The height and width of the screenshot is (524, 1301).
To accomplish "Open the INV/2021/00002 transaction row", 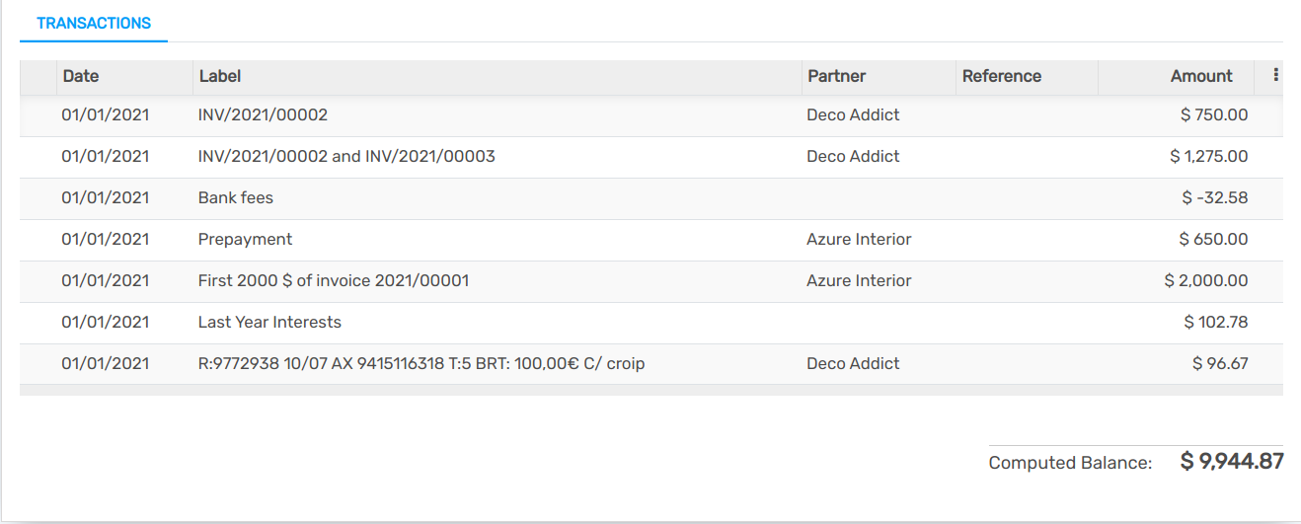I will pos(263,114).
